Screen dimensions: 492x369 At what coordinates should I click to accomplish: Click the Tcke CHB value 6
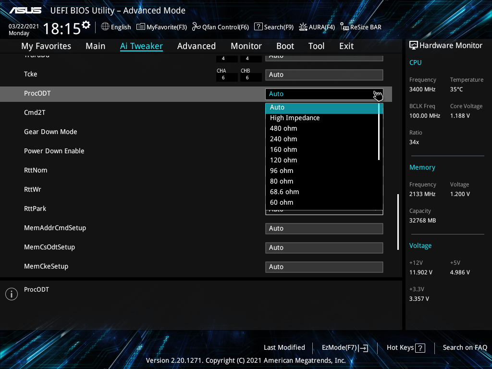pyautogui.click(x=247, y=77)
